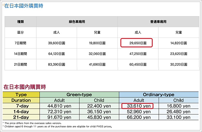Screen dimensions: 202x132
Task: Click the heading 在日本國內購買時
Action: [25, 87]
